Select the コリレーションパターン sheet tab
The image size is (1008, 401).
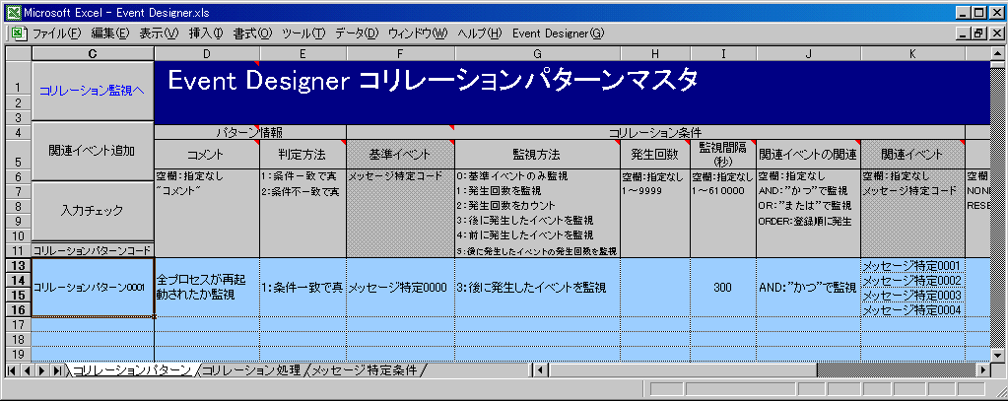pyautogui.click(x=132, y=370)
